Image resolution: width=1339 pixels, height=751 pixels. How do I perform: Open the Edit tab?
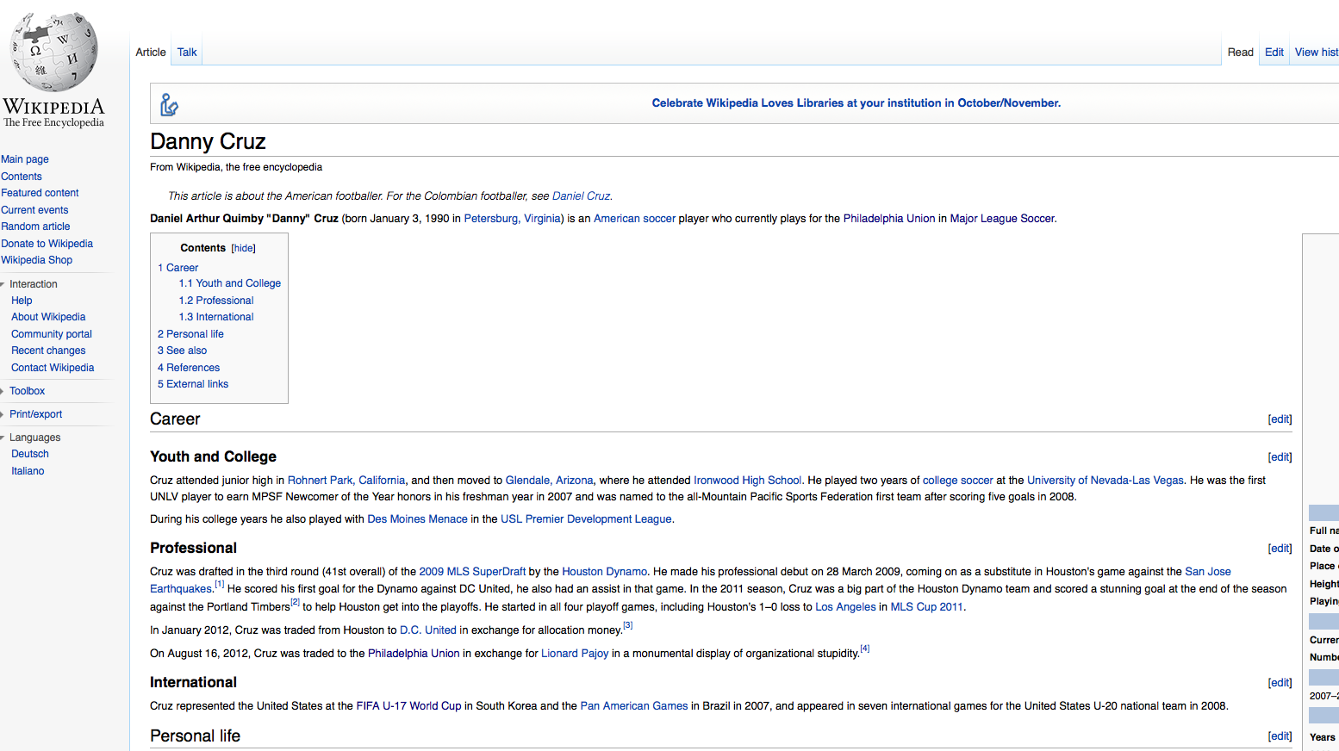(1274, 53)
